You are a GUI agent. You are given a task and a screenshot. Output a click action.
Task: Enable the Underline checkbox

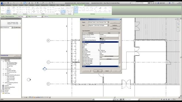(100, 45)
